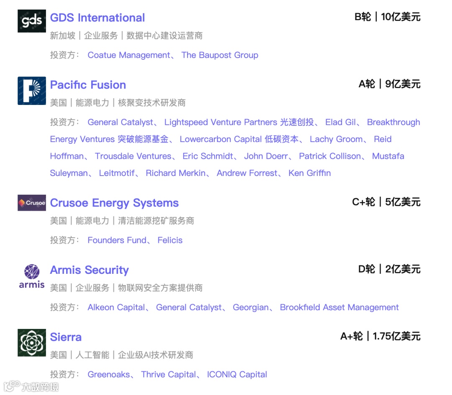This screenshot has width=452, height=395.
Task: Click the Crusoe logo thumbnail
Action: (x=32, y=203)
